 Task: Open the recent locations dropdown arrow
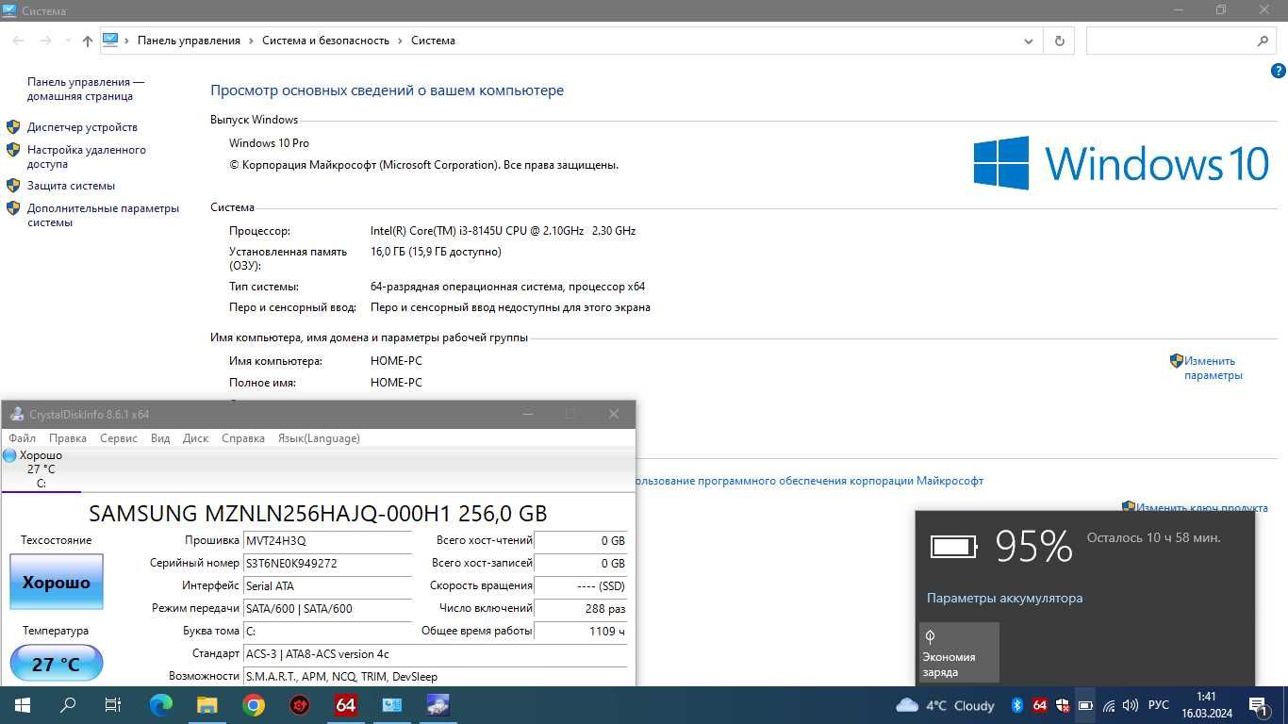(67, 41)
